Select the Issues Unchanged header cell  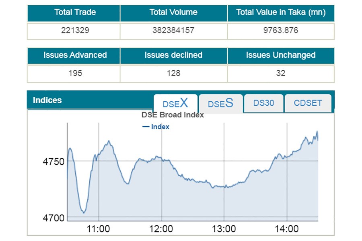pyautogui.click(x=280, y=55)
